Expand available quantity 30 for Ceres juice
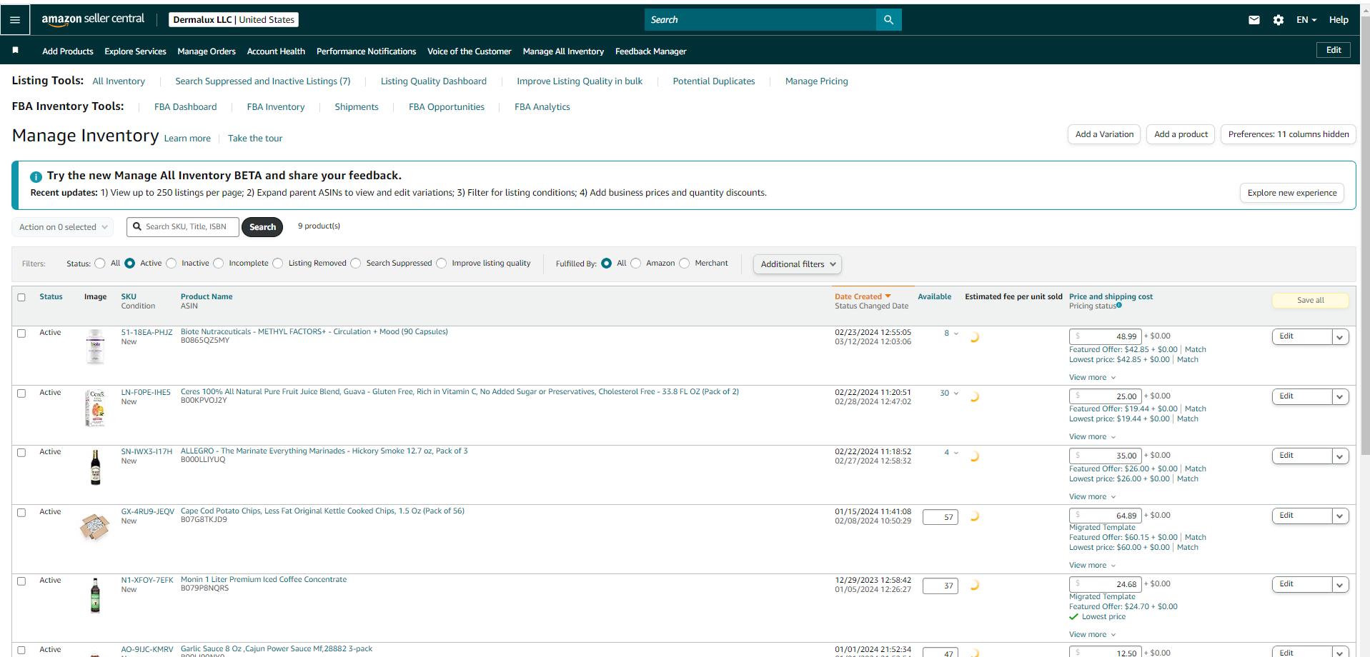The width and height of the screenshot is (1370, 657). point(949,393)
